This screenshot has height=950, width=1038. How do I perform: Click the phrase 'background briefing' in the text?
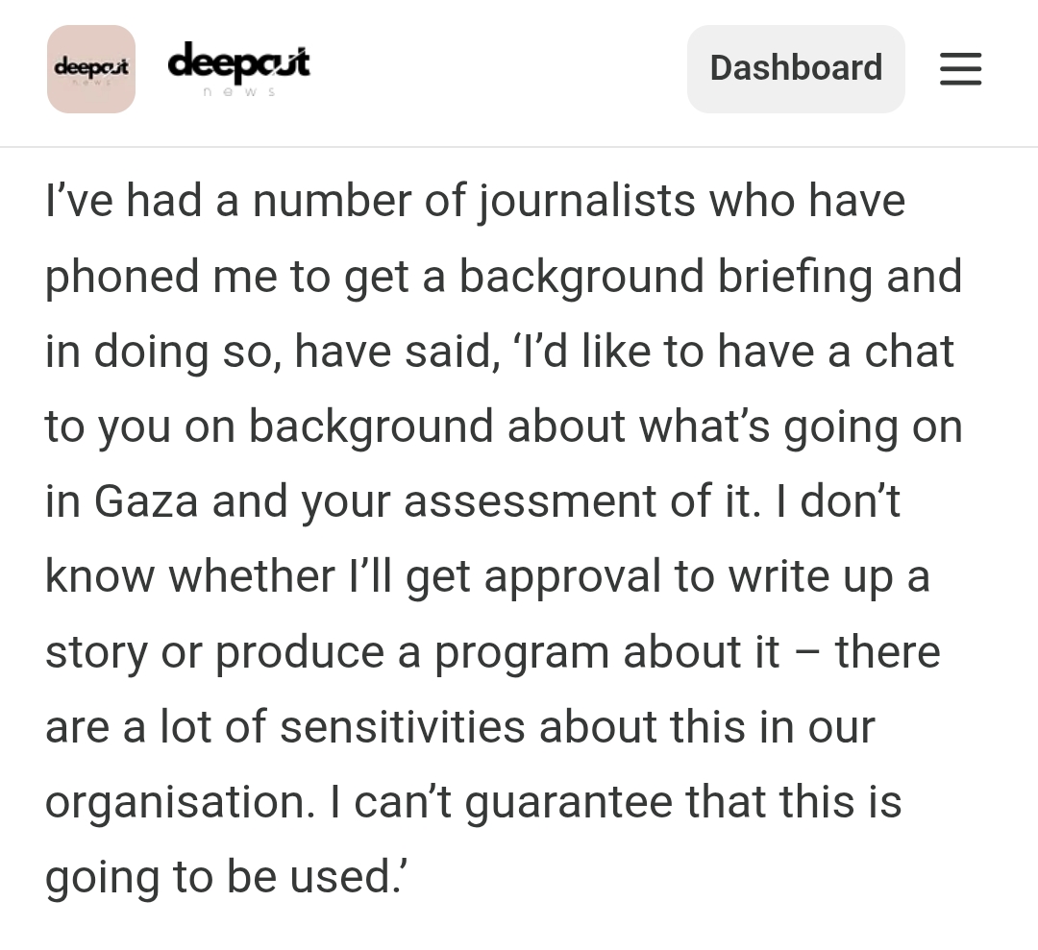point(667,277)
